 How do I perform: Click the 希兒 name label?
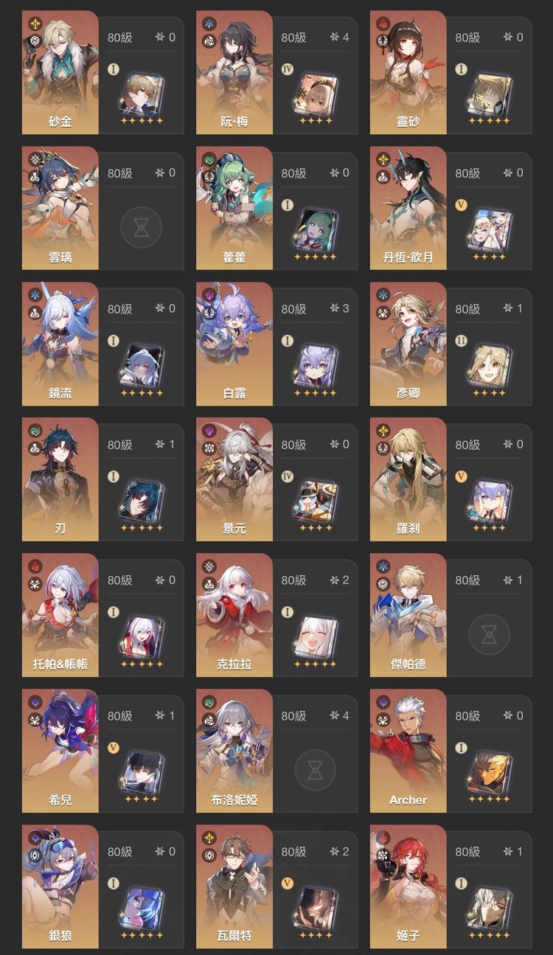(x=60, y=800)
